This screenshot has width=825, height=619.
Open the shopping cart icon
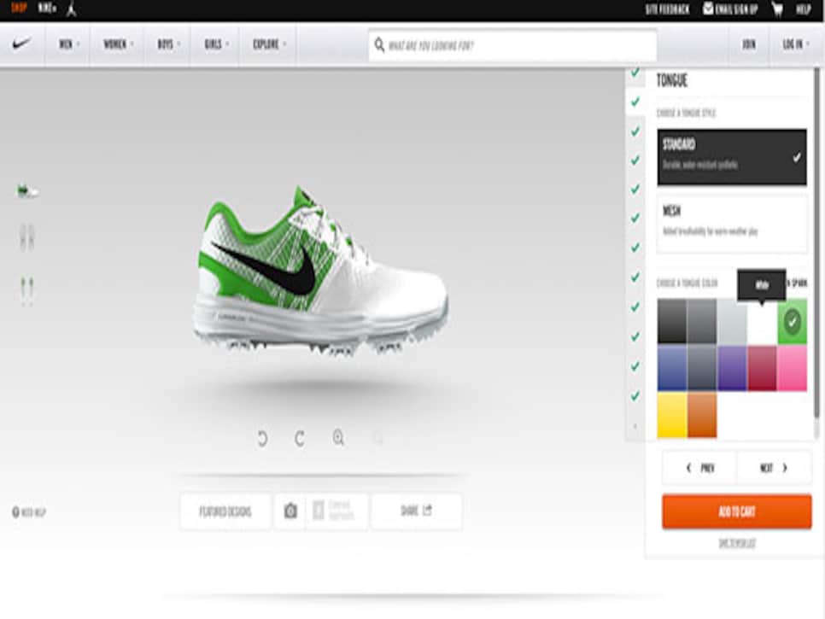tap(776, 9)
